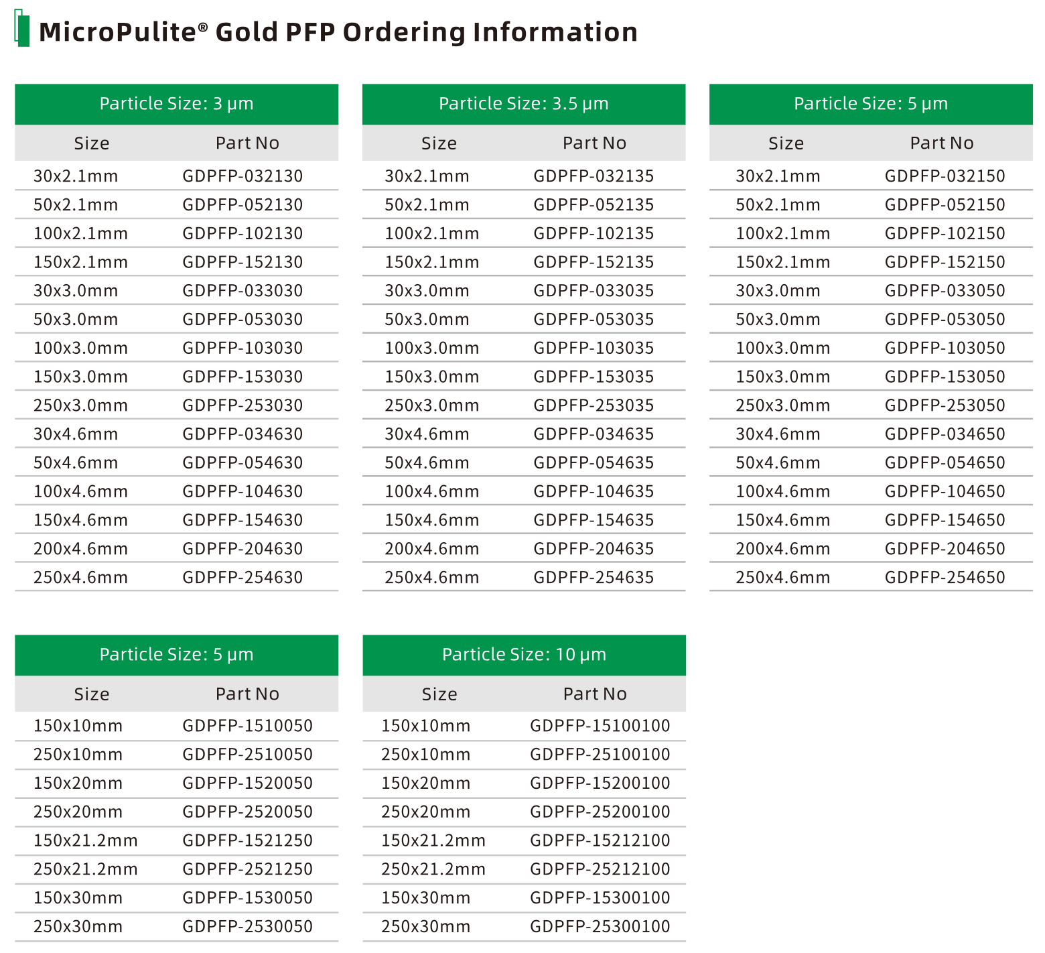Select the 150x3.0mm size beside GDPFP-153030
Image resolution: width=1045 pixels, height=953 pixels.
pos(80,377)
